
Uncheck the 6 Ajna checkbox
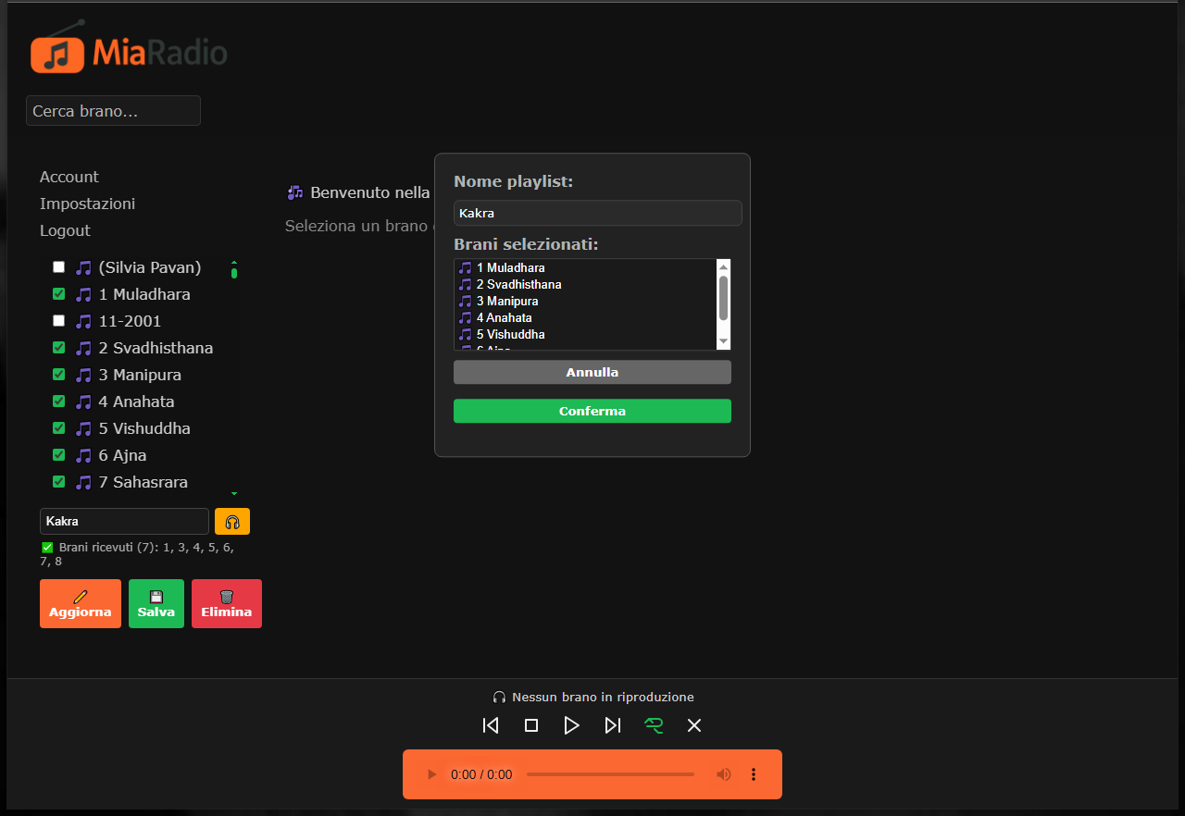[59, 455]
